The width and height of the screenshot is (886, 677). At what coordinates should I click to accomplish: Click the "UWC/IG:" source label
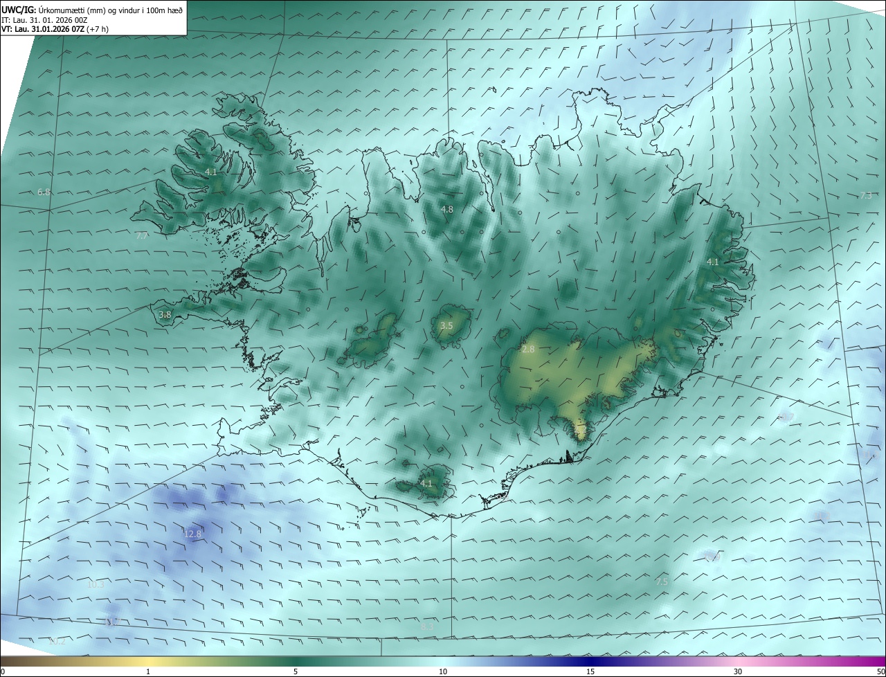[x=18, y=10]
